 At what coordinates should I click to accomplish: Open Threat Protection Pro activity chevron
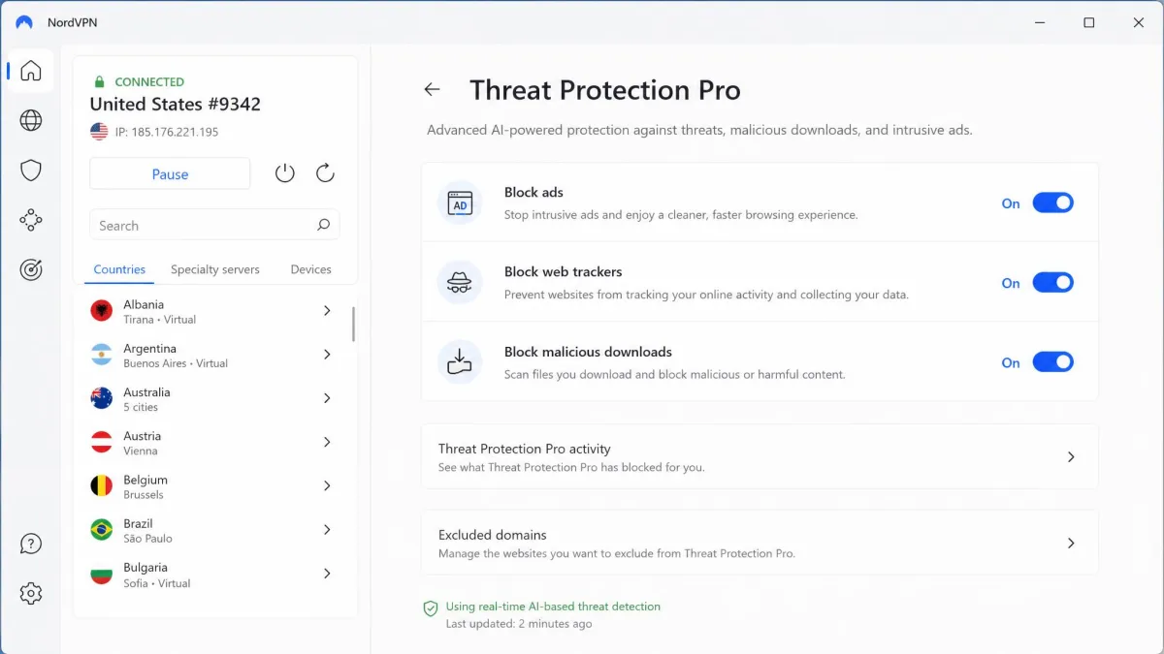coord(1071,456)
